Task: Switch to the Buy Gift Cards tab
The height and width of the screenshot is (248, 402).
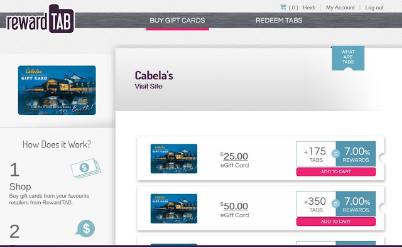Action: pos(177,20)
